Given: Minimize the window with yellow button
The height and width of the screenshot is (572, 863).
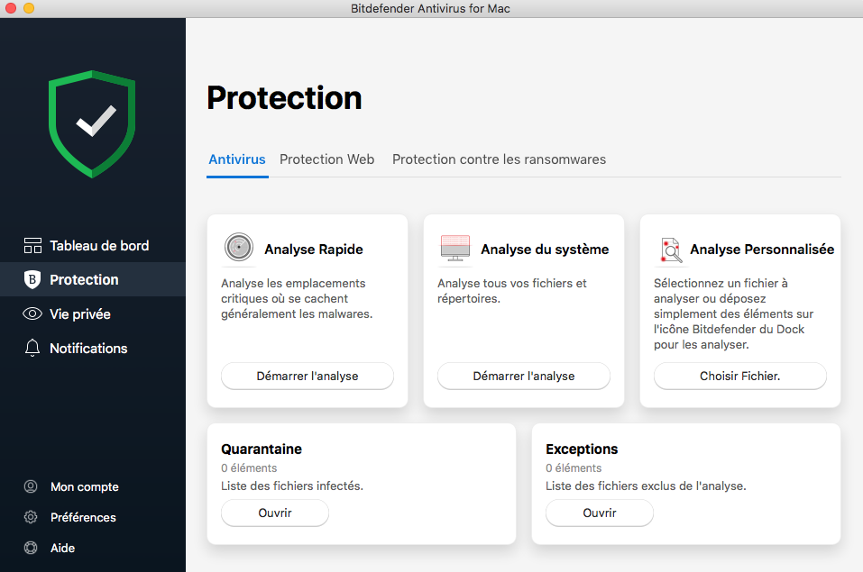Looking at the screenshot, I should click(x=29, y=8).
